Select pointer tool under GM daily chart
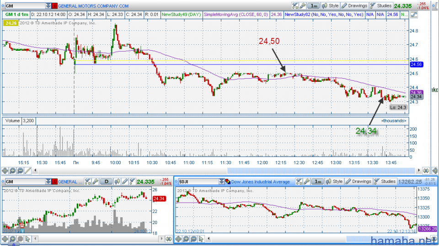 [28, 239]
